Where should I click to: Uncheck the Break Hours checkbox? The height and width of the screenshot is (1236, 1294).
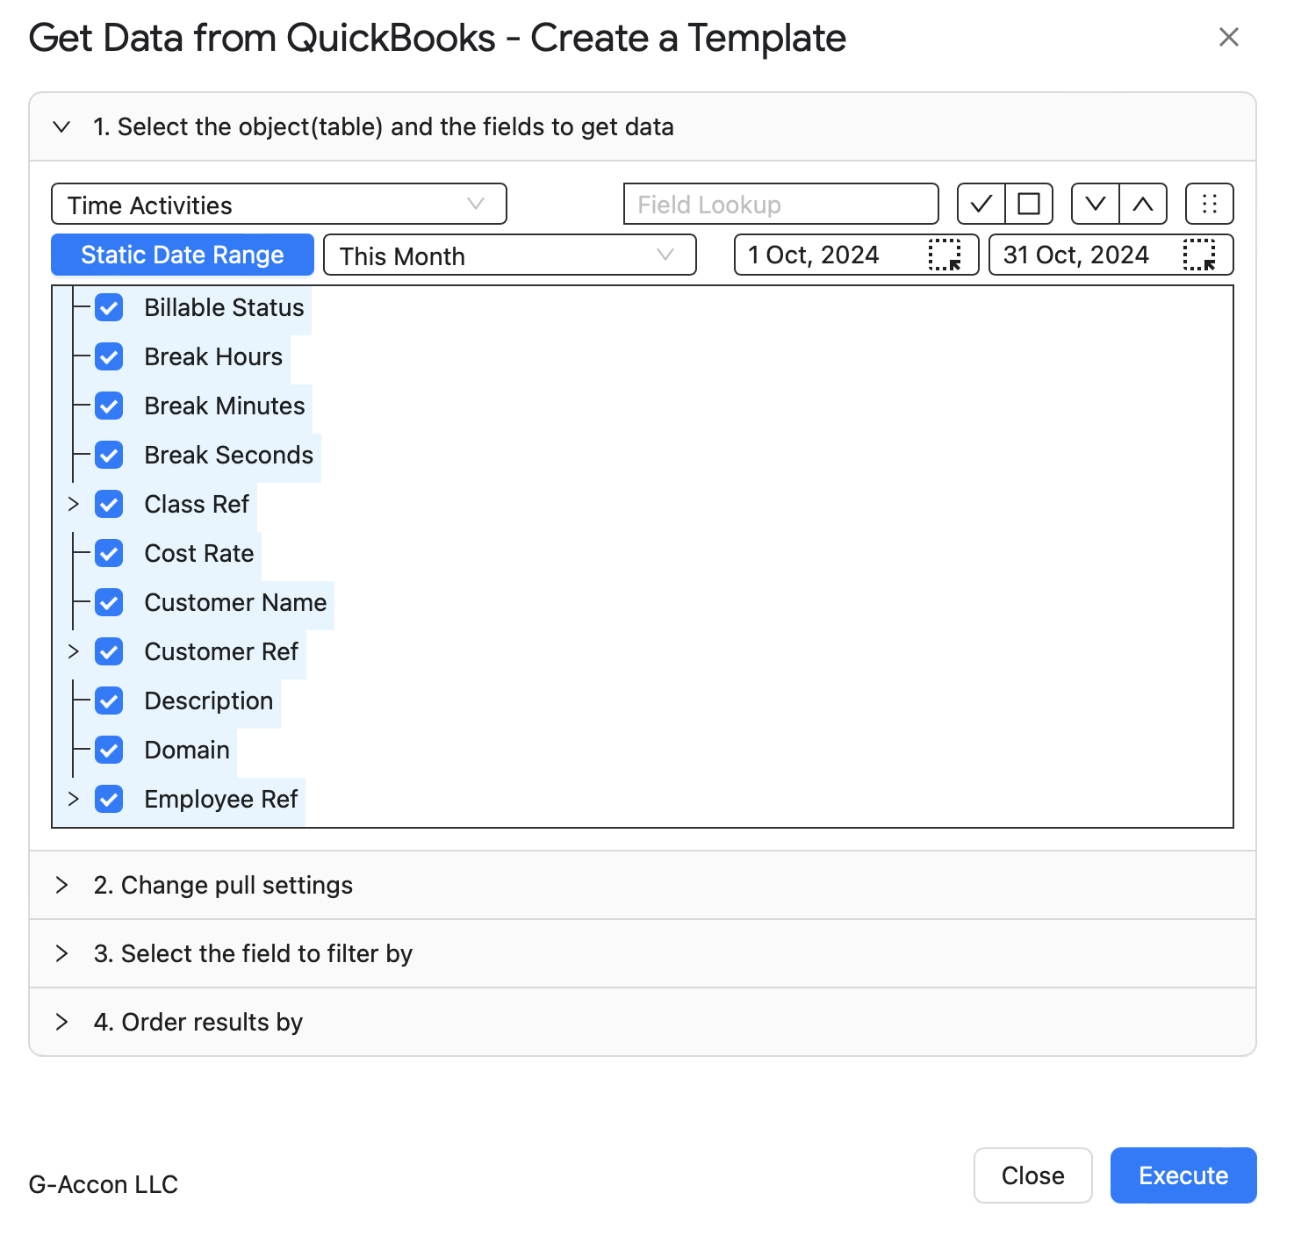pos(109,356)
